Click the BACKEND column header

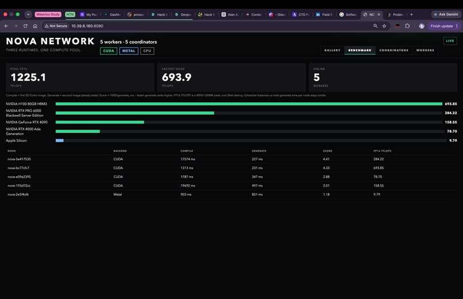click(x=120, y=151)
